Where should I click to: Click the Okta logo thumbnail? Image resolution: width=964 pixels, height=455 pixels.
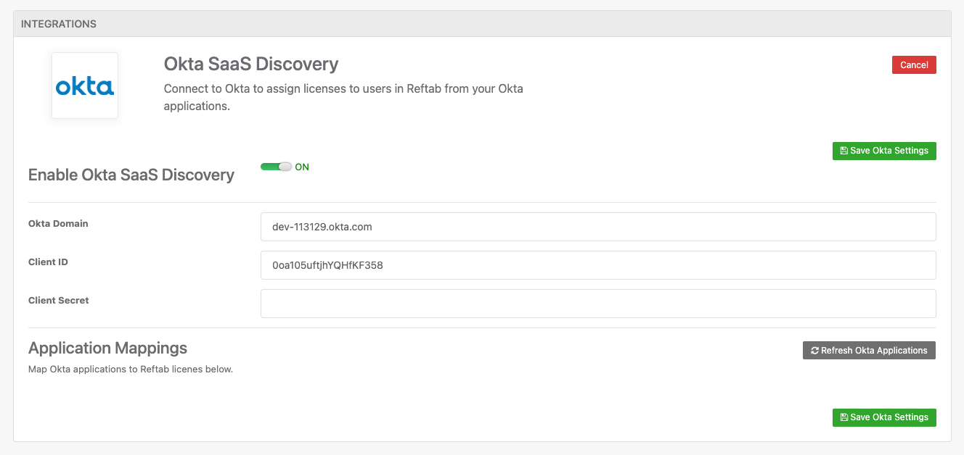click(85, 85)
